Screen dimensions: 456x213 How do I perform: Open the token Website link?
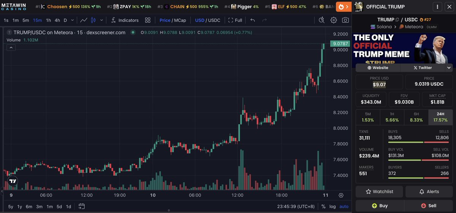click(x=378, y=67)
